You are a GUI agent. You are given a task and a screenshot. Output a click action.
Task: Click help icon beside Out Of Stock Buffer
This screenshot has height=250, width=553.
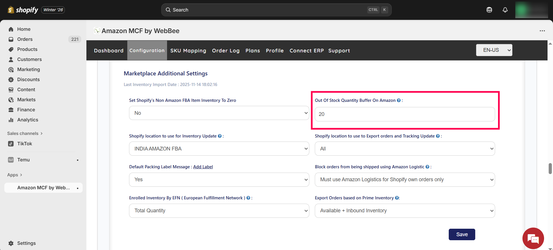399,100
